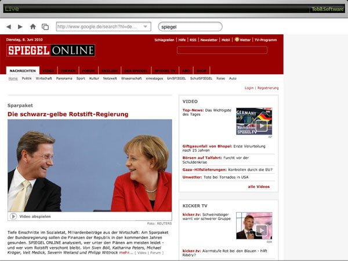This screenshot has width=348, height=261.
Task: Click the Spiegel site search box
Action: click(222, 50)
